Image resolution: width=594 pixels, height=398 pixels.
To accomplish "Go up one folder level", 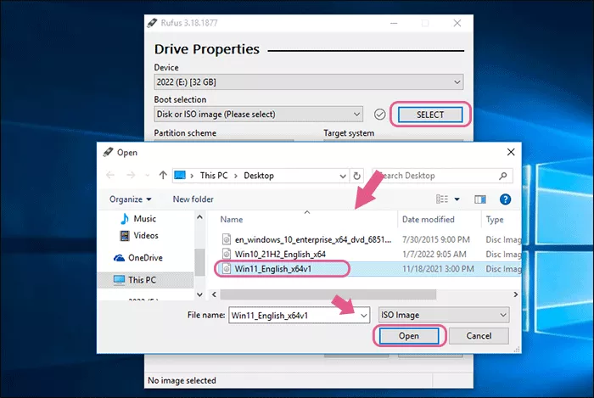I will pos(163,175).
